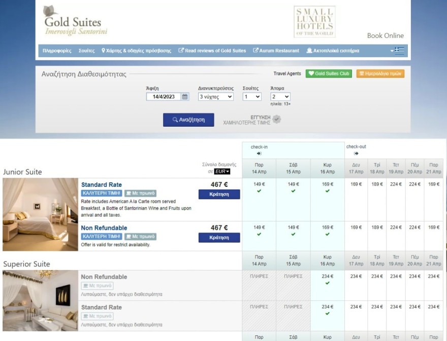Click the check-in arrow icon
447x341 pixels.
(259, 154)
